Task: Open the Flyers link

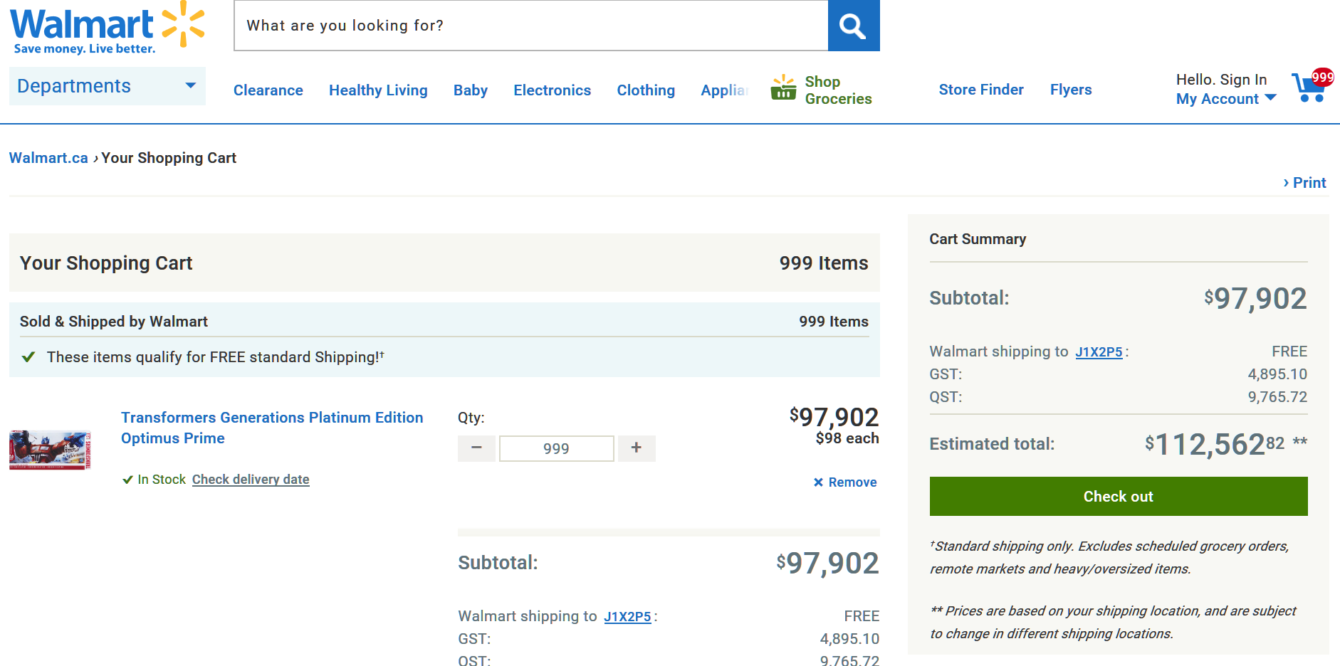Action: point(1071,90)
